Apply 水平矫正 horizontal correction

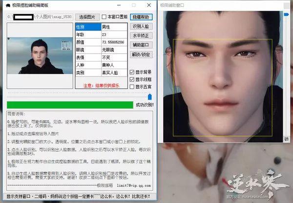point(141,36)
